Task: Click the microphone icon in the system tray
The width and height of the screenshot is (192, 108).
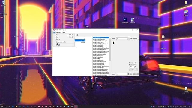Action: pos(166,106)
